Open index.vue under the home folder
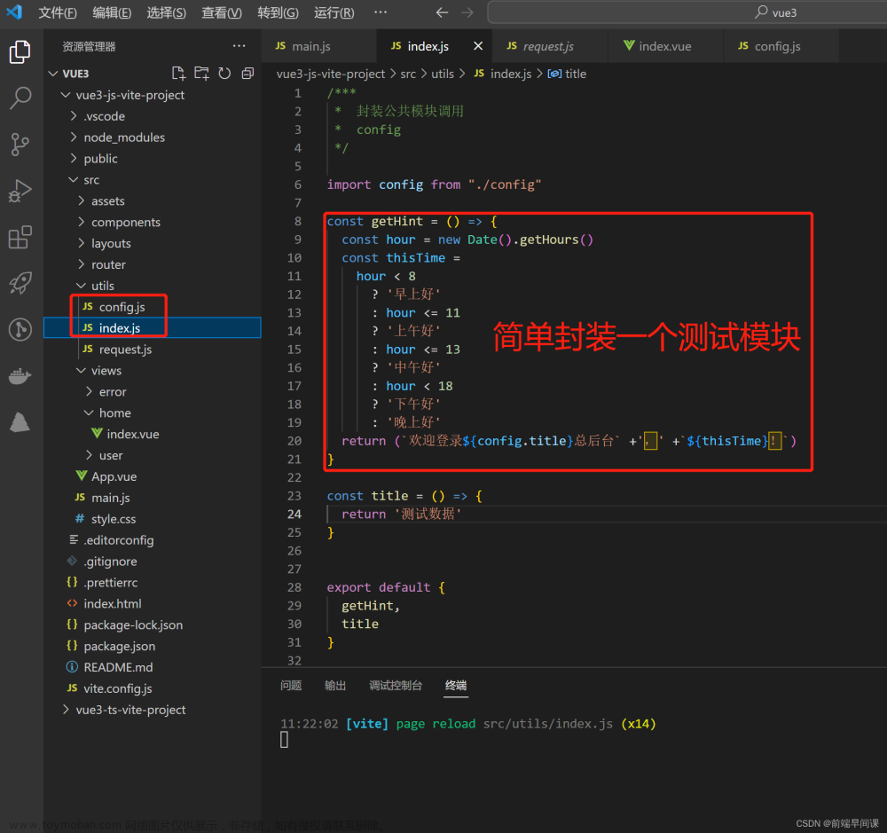Viewport: 887px width, 833px height. [153, 434]
